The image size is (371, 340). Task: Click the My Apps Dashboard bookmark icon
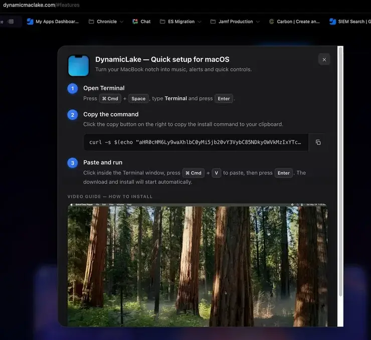click(x=30, y=22)
